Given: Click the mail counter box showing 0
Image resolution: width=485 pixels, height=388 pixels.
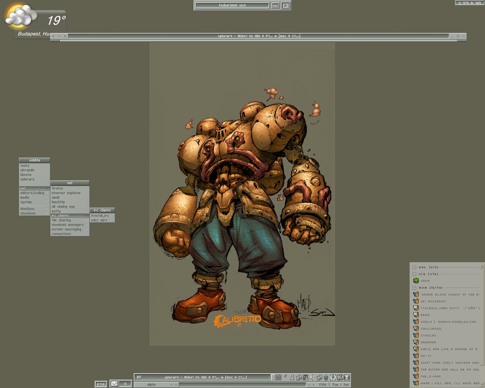Looking at the screenshot, I should tap(125, 384).
